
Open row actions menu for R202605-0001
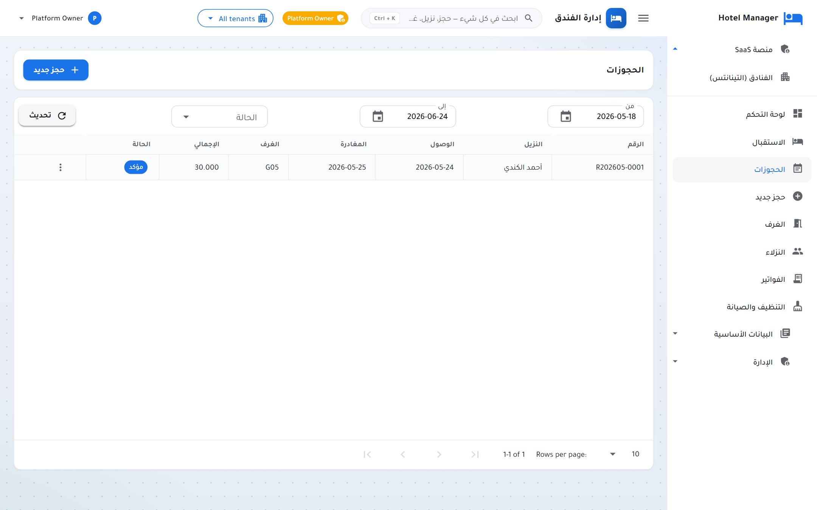coord(61,167)
